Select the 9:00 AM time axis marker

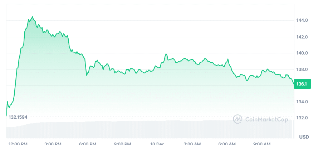261,144
